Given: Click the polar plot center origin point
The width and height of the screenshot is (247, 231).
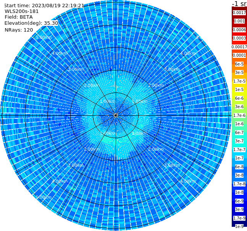Looking at the screenshot, I should (x=116, y=115).
